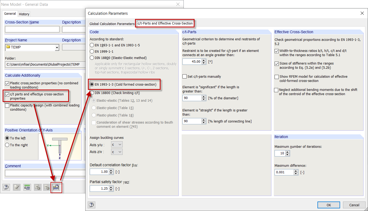
Task: Choose DIN 18800 (Check limiting c/t)
Action: click(92, 93)
